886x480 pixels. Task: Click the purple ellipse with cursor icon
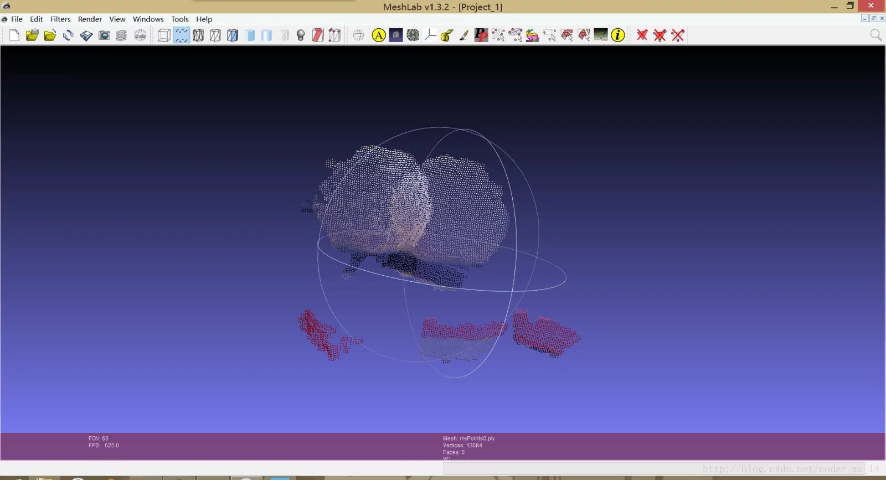tap(516, 35)
